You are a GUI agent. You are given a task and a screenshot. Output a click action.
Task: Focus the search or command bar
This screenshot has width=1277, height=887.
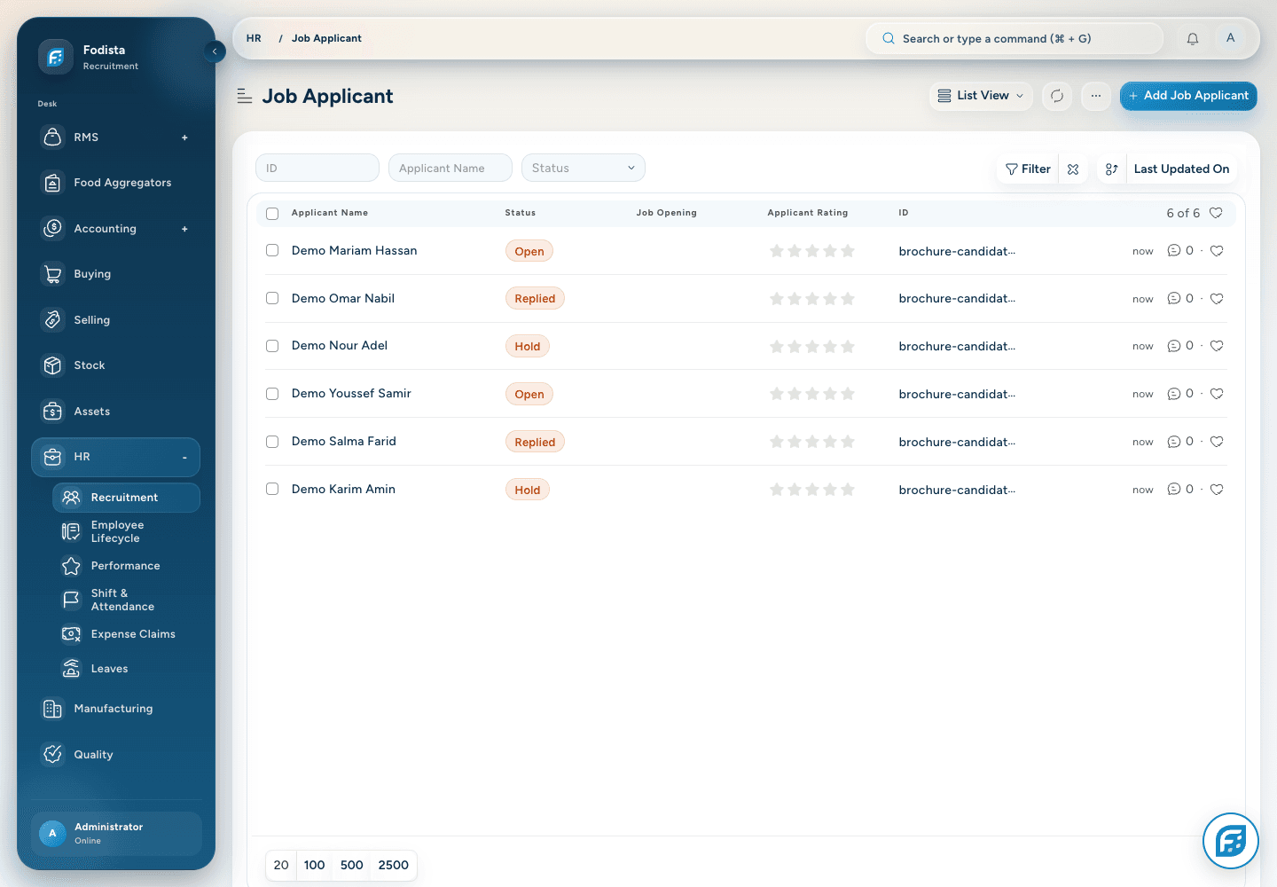point(1015,39)
